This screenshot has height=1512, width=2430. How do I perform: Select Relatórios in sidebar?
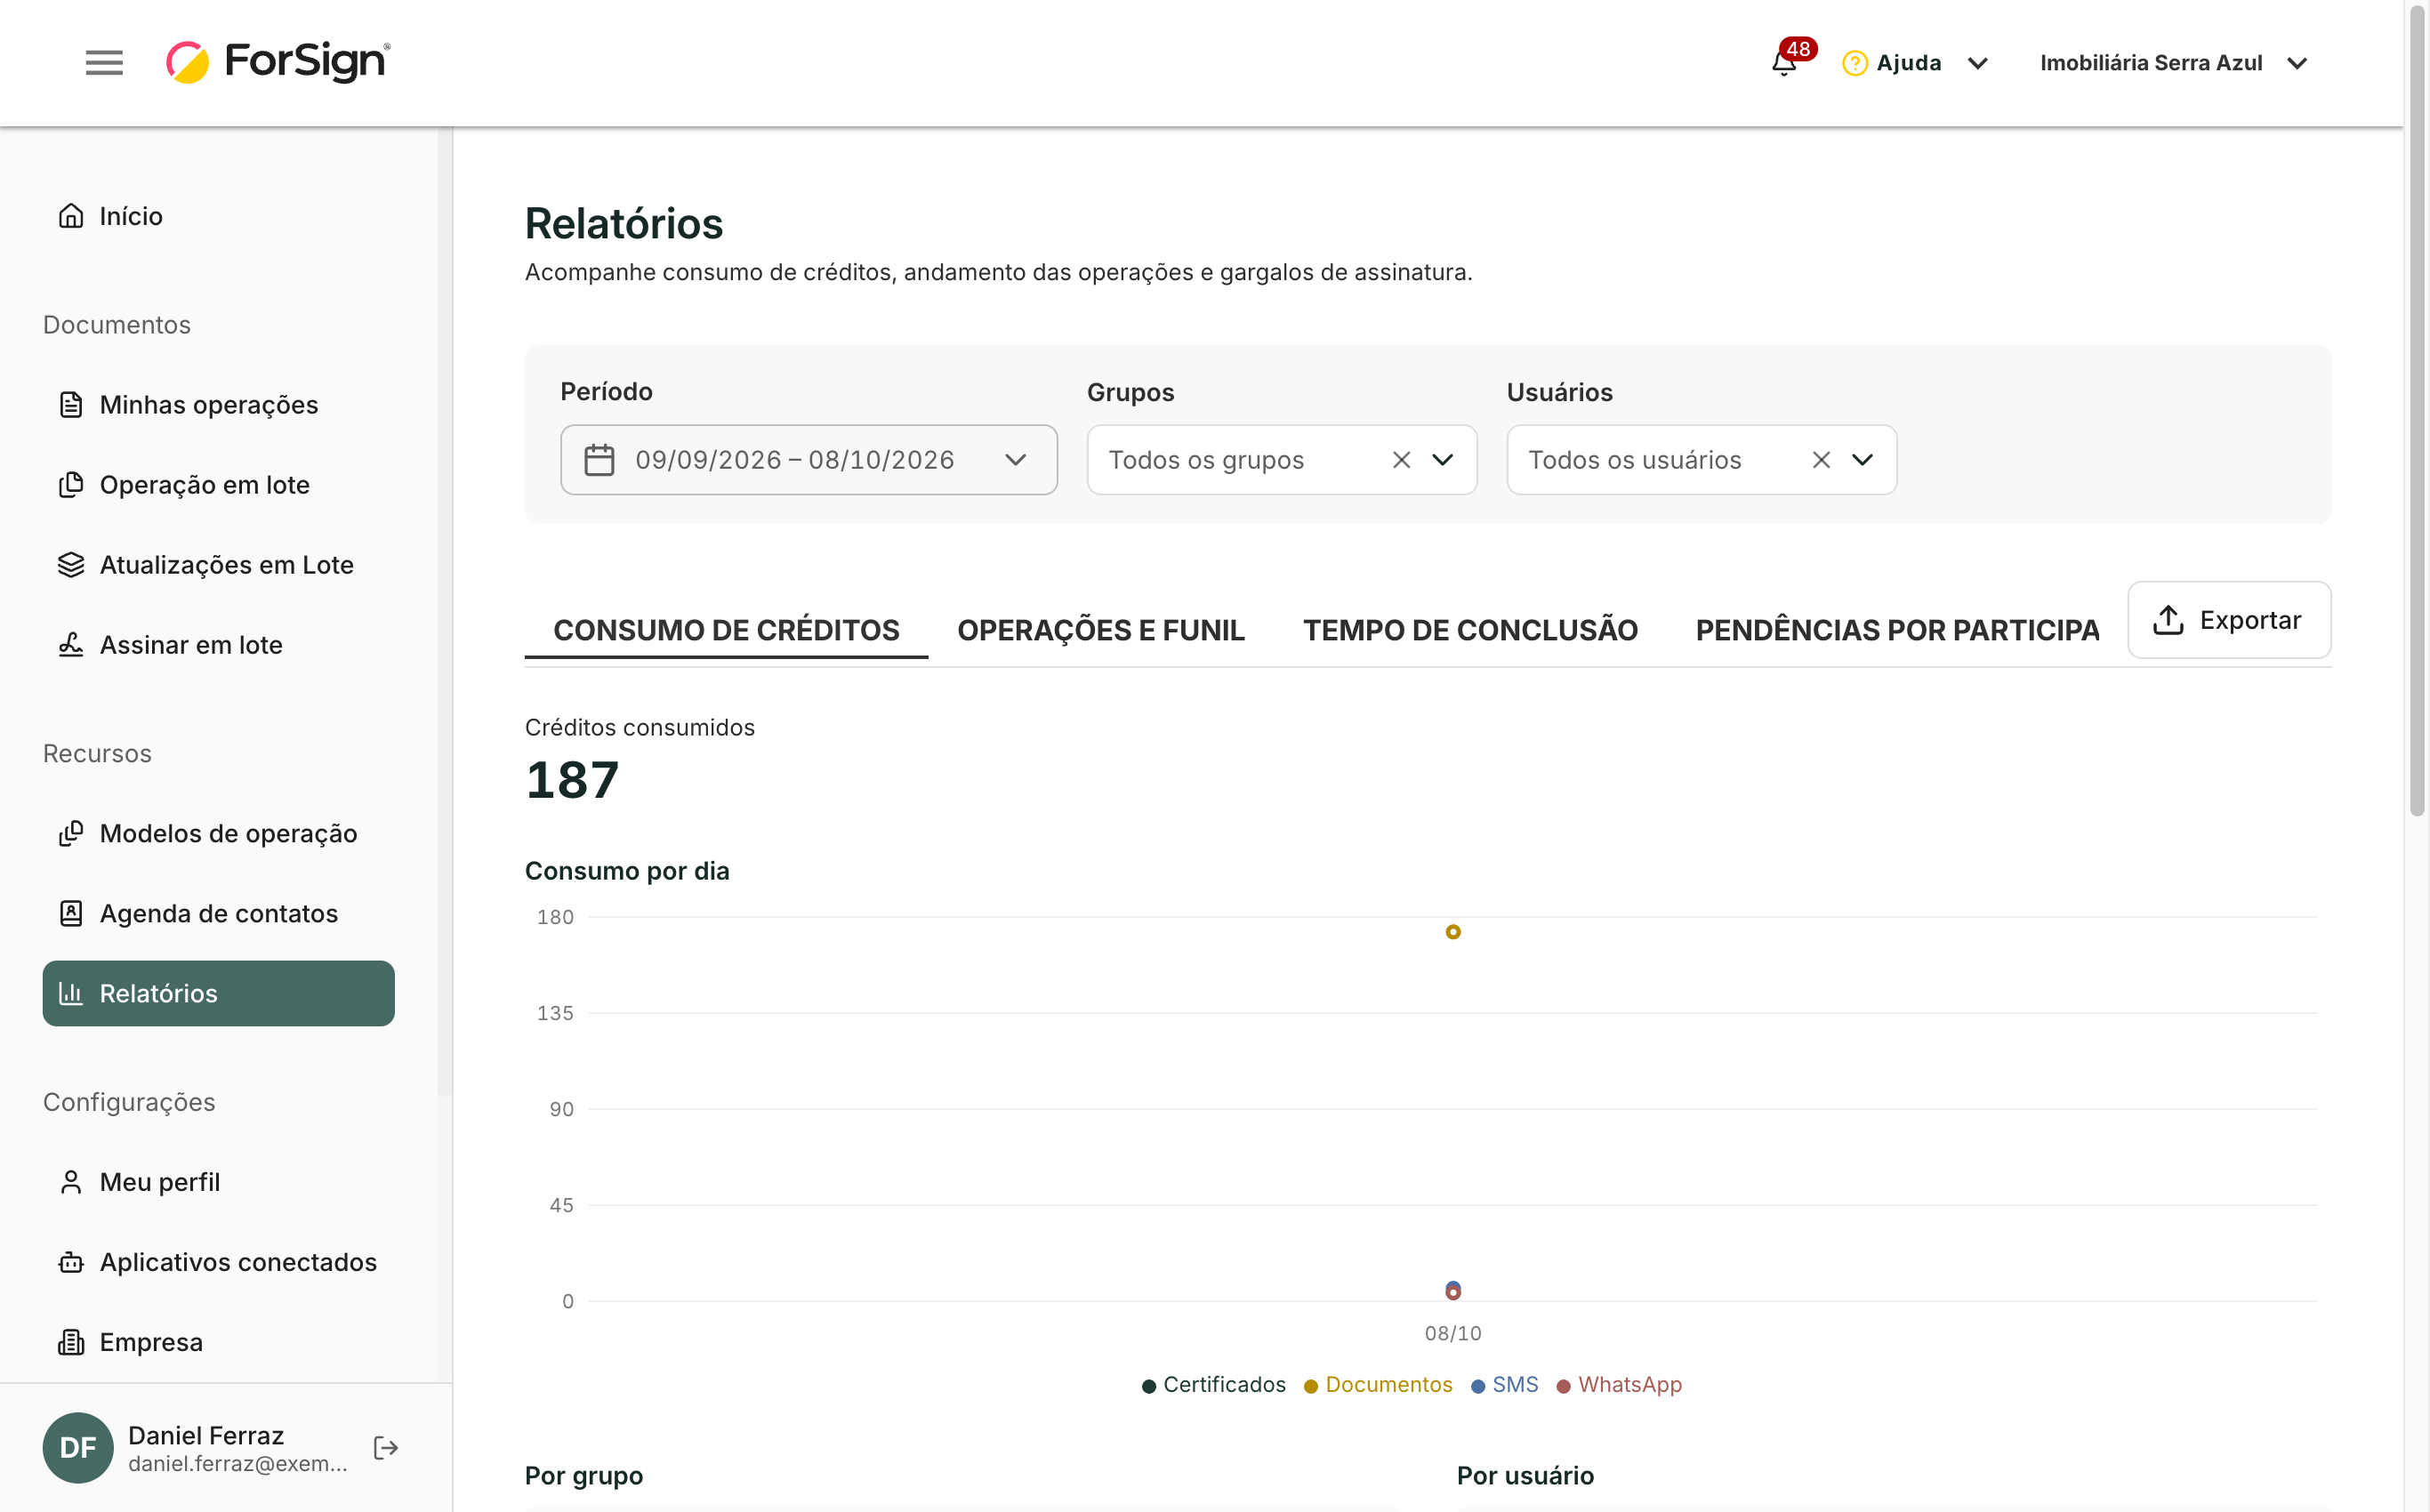click(218, 993)
